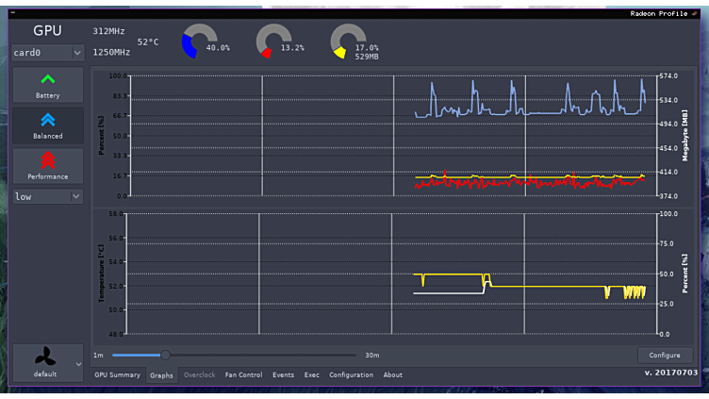Click the lower temperature graph area

(392, 274)
